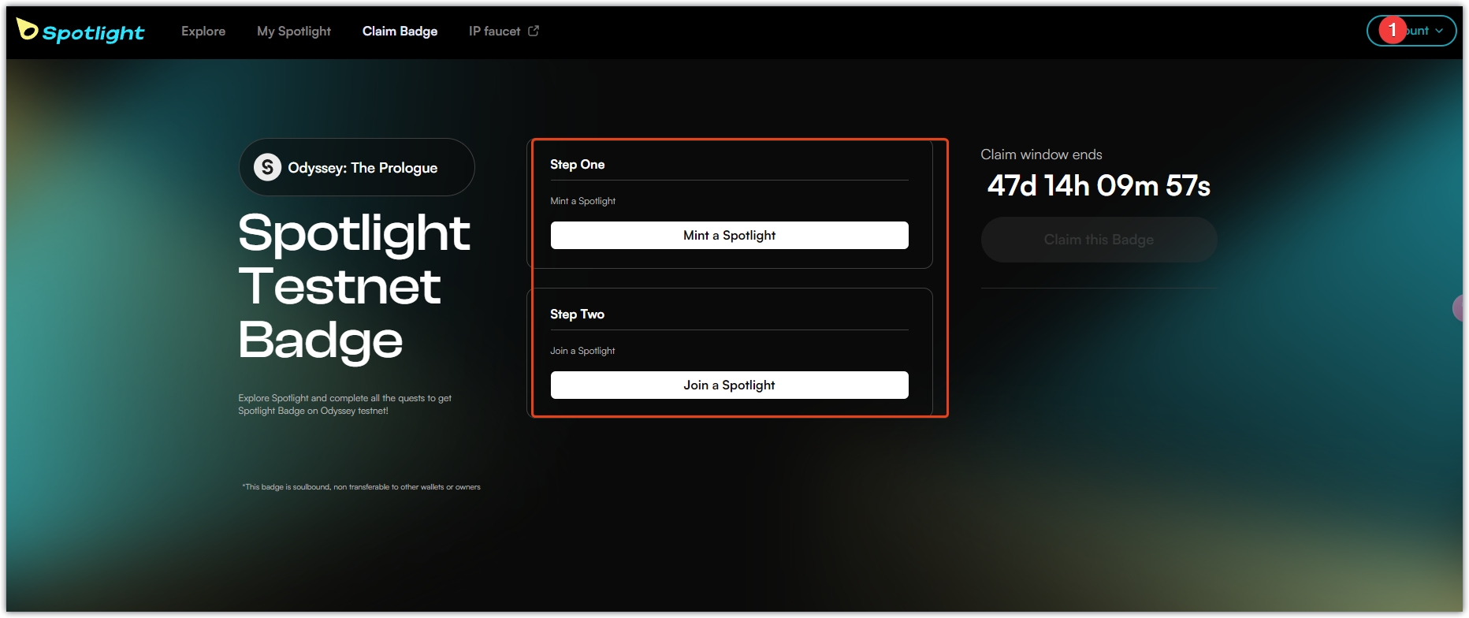Select the Step One heading

point(577,165)
